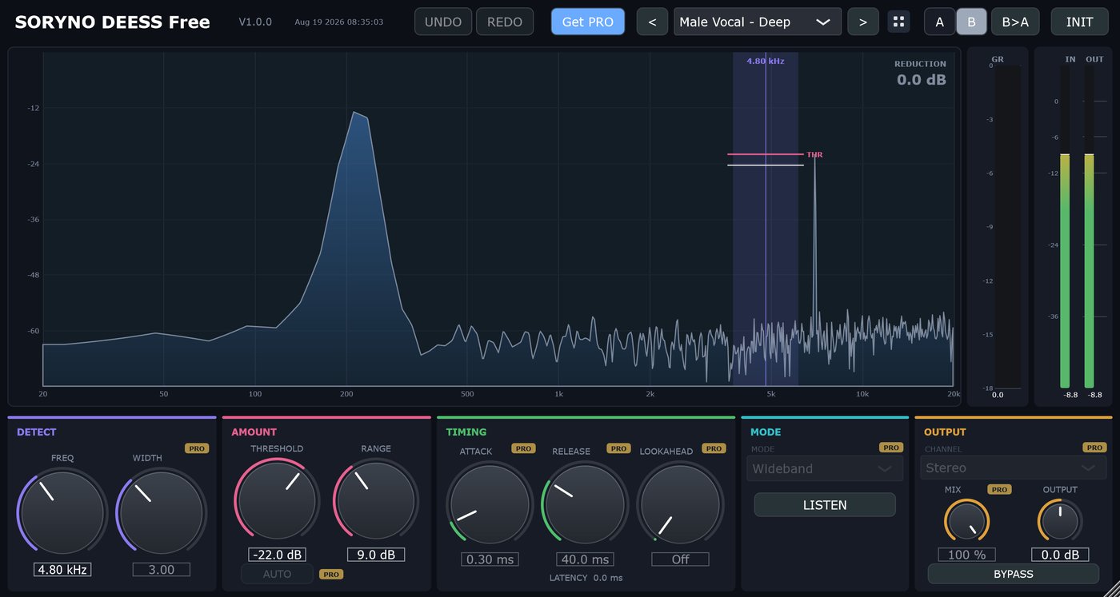Image resolution: width=1120 pixels, height=597 pixels.
Task: Click the SORYNO DEESS Free title
Action: coord(112,22)
